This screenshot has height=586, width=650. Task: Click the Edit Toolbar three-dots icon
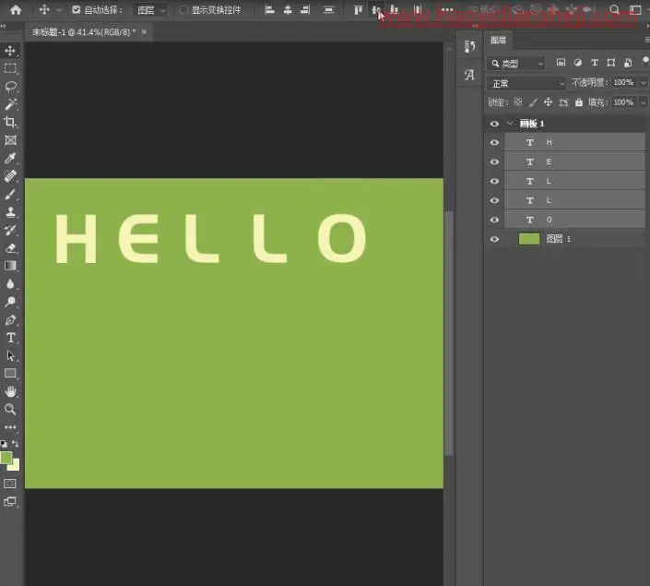point(10,427)
